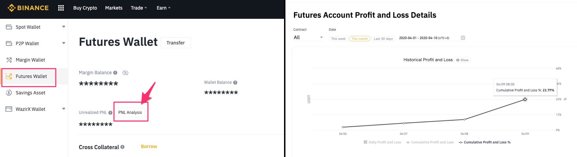The image size is (577, 157).
Task: Toggle Cumulative Profit and Loss % legend
Action: [x=484, y=142]
